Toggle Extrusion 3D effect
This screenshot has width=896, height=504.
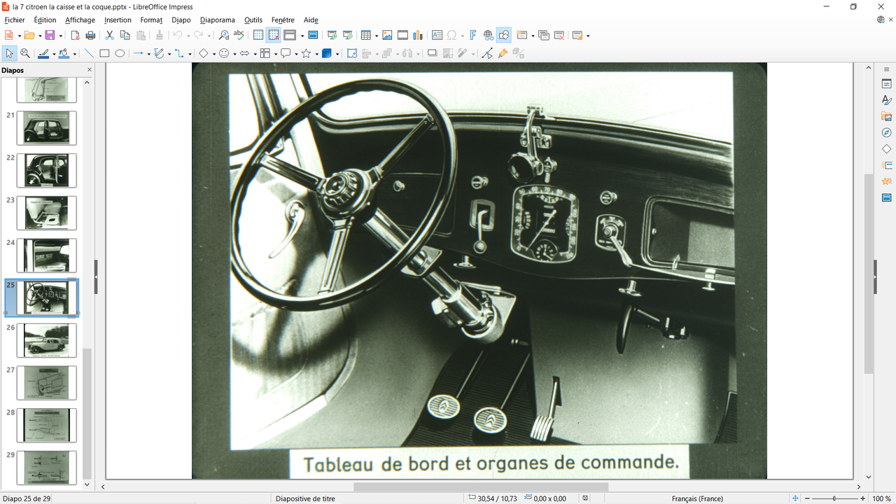[x=518, y=53]
